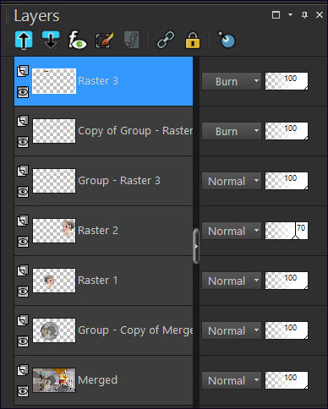The image size is (328, 409).
Task: Click Move Layer Up arrow icon
Action: click(24, 40)
